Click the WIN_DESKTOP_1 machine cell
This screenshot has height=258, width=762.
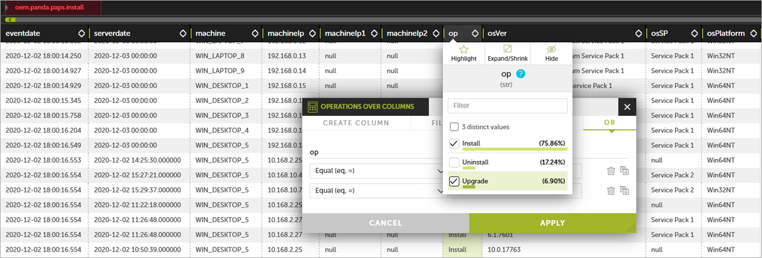(222, 85)
